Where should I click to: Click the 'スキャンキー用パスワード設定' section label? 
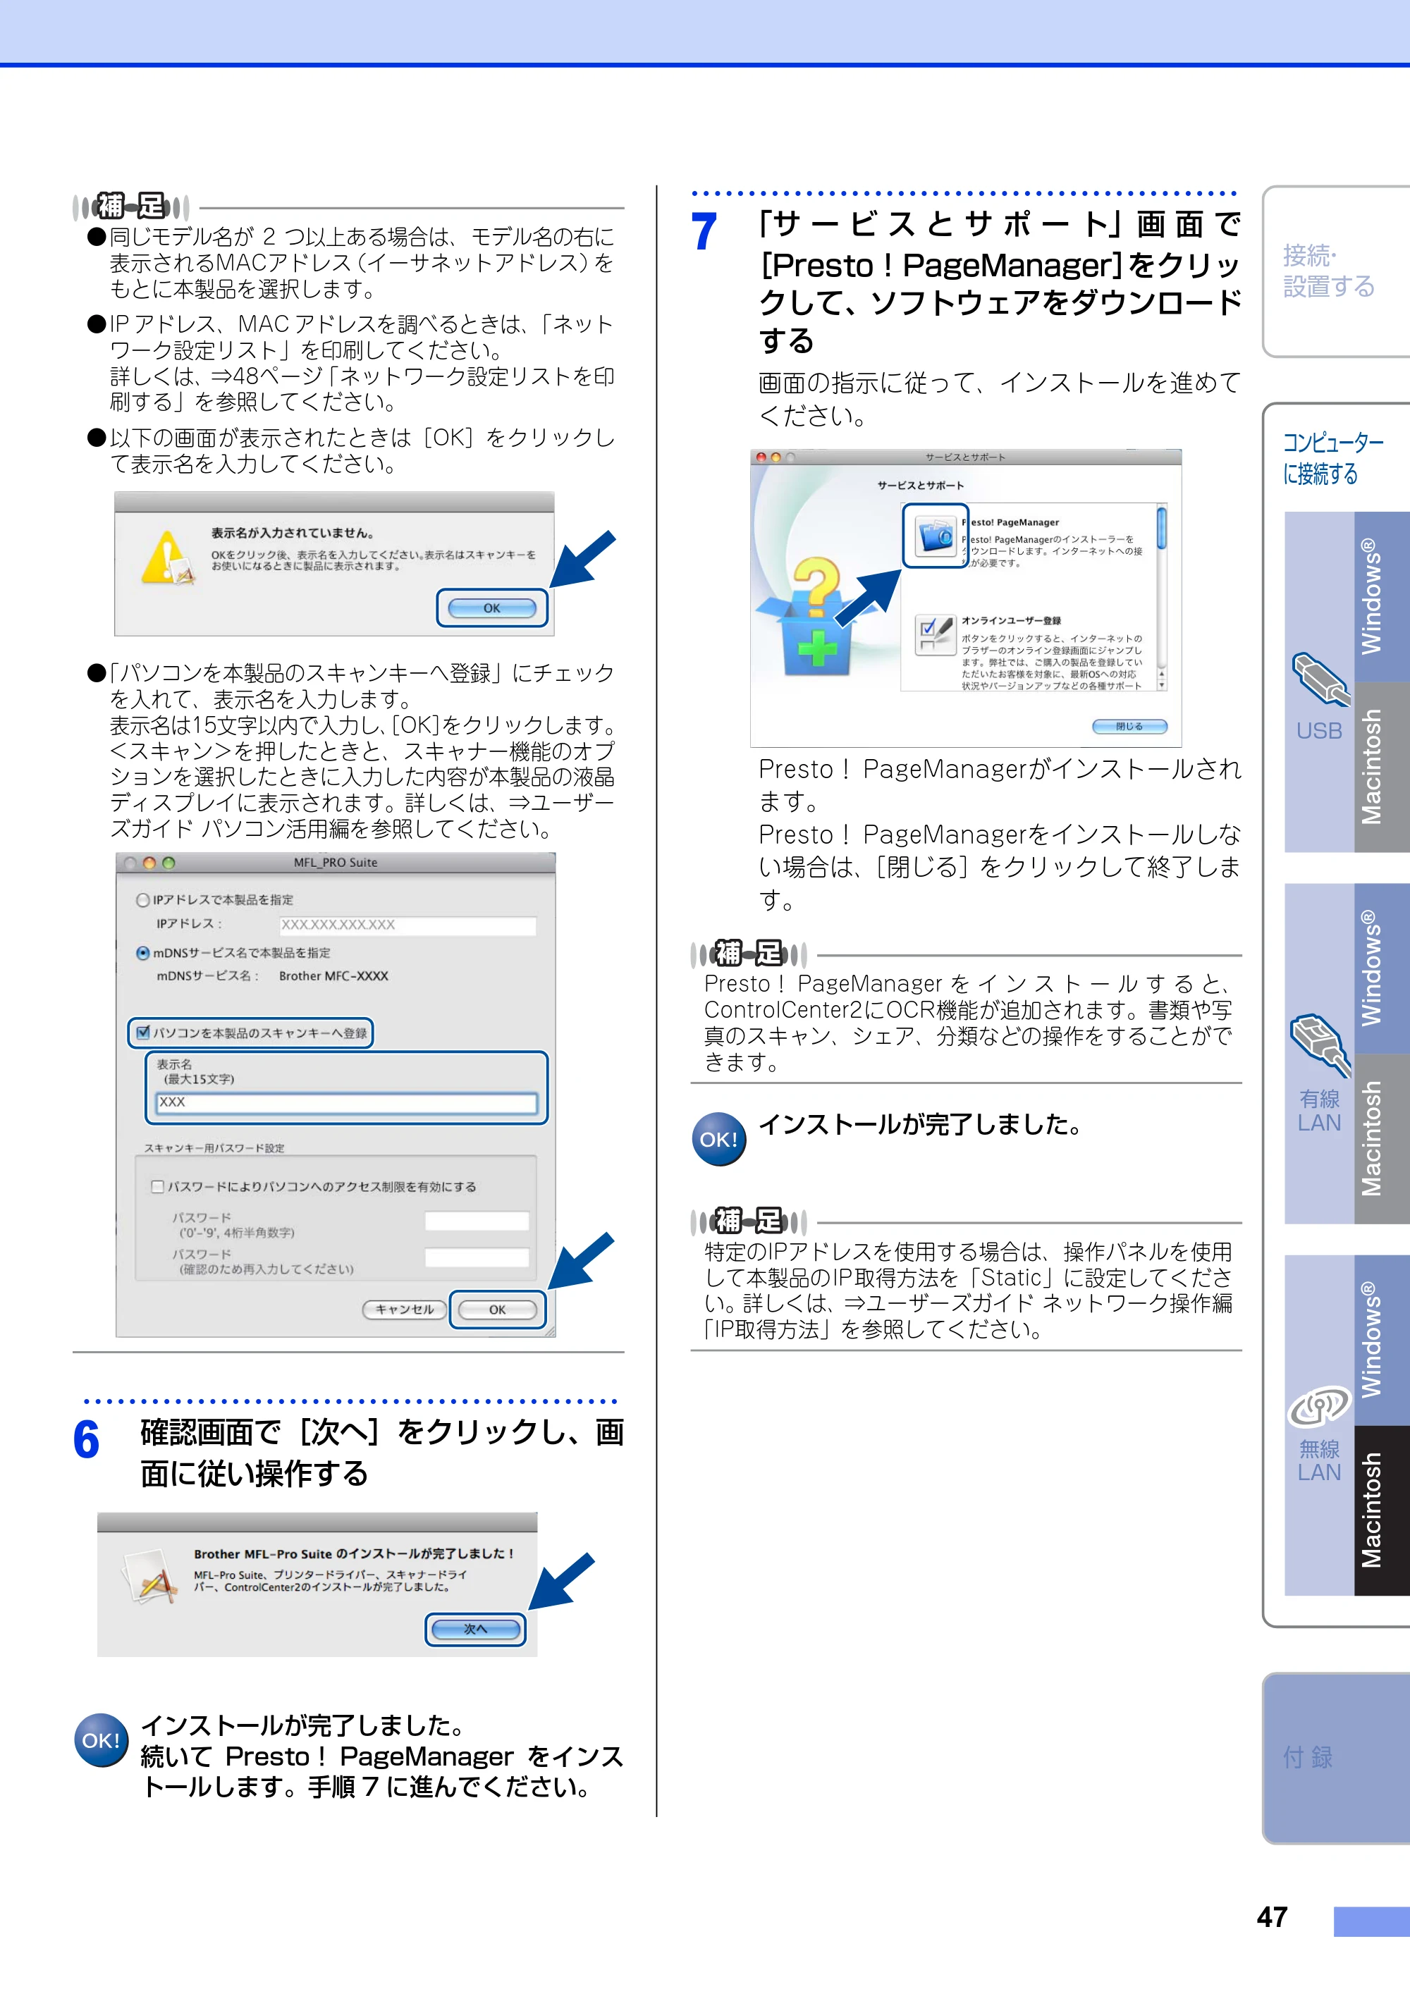click(x=214, y=1148)
